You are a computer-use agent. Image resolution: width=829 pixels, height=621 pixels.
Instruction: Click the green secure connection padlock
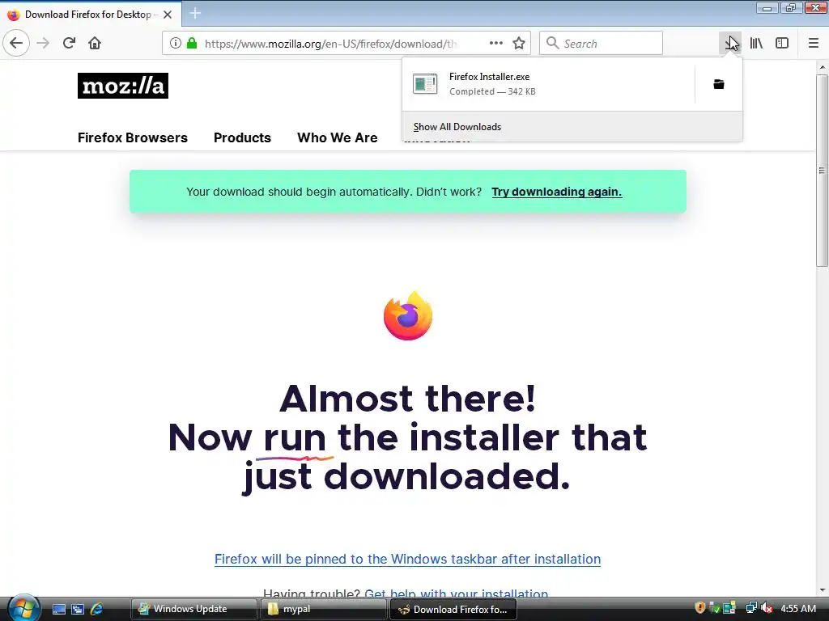point(192,43)
